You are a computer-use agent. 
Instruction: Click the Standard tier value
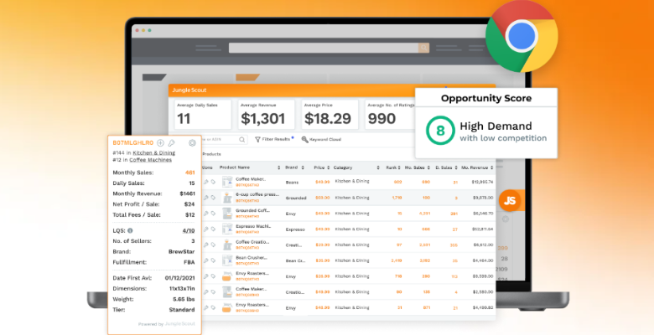click(x=182, y=310)
